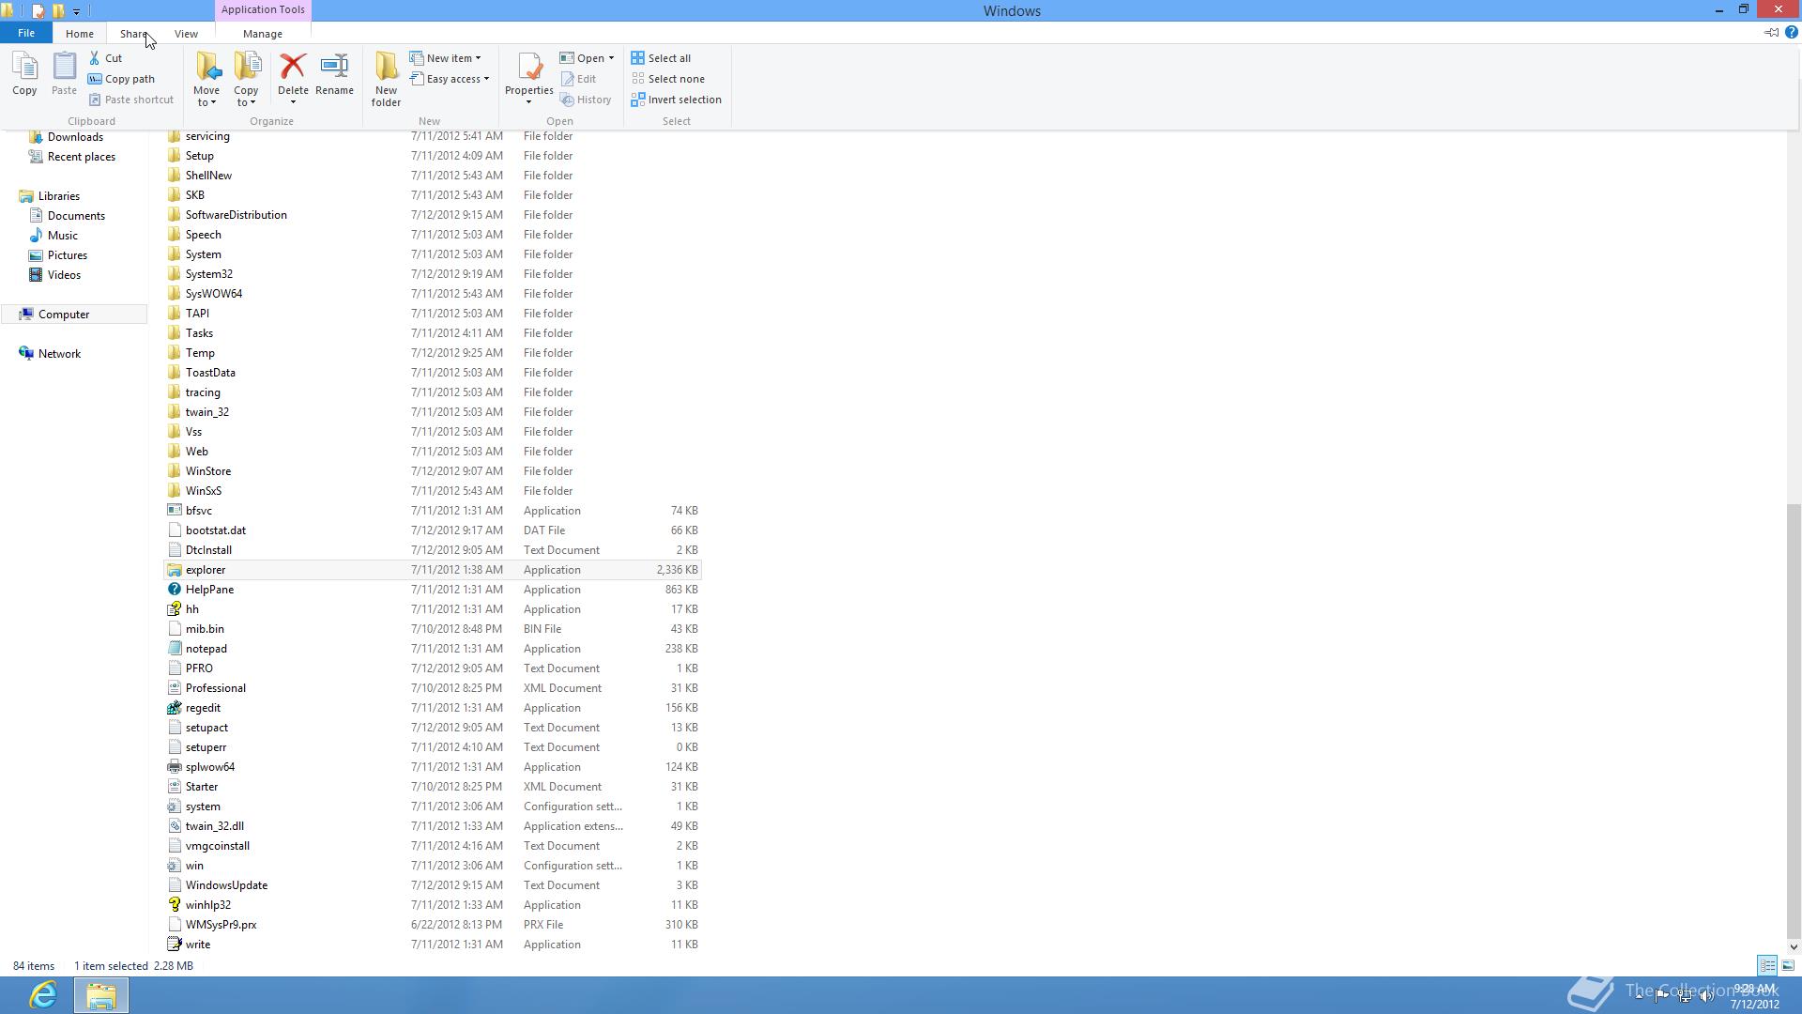This screenshot has height=1014, width=1802.
Task: Select the splwow64 printer icon
Action: pyautogui.click(x=174, y=767)
